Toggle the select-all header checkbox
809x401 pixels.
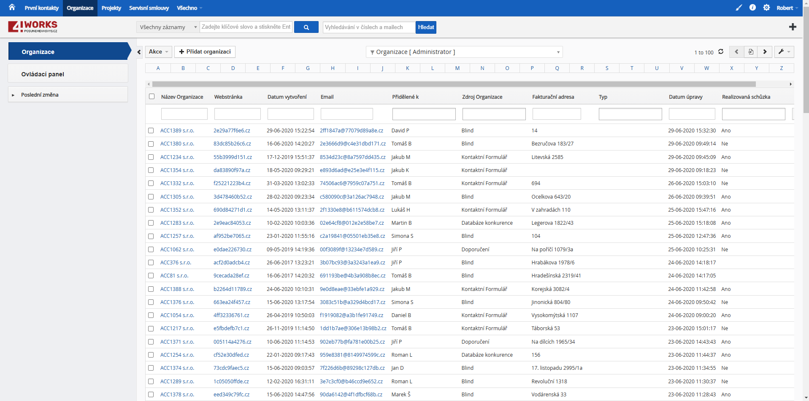[x=152, y=97]
